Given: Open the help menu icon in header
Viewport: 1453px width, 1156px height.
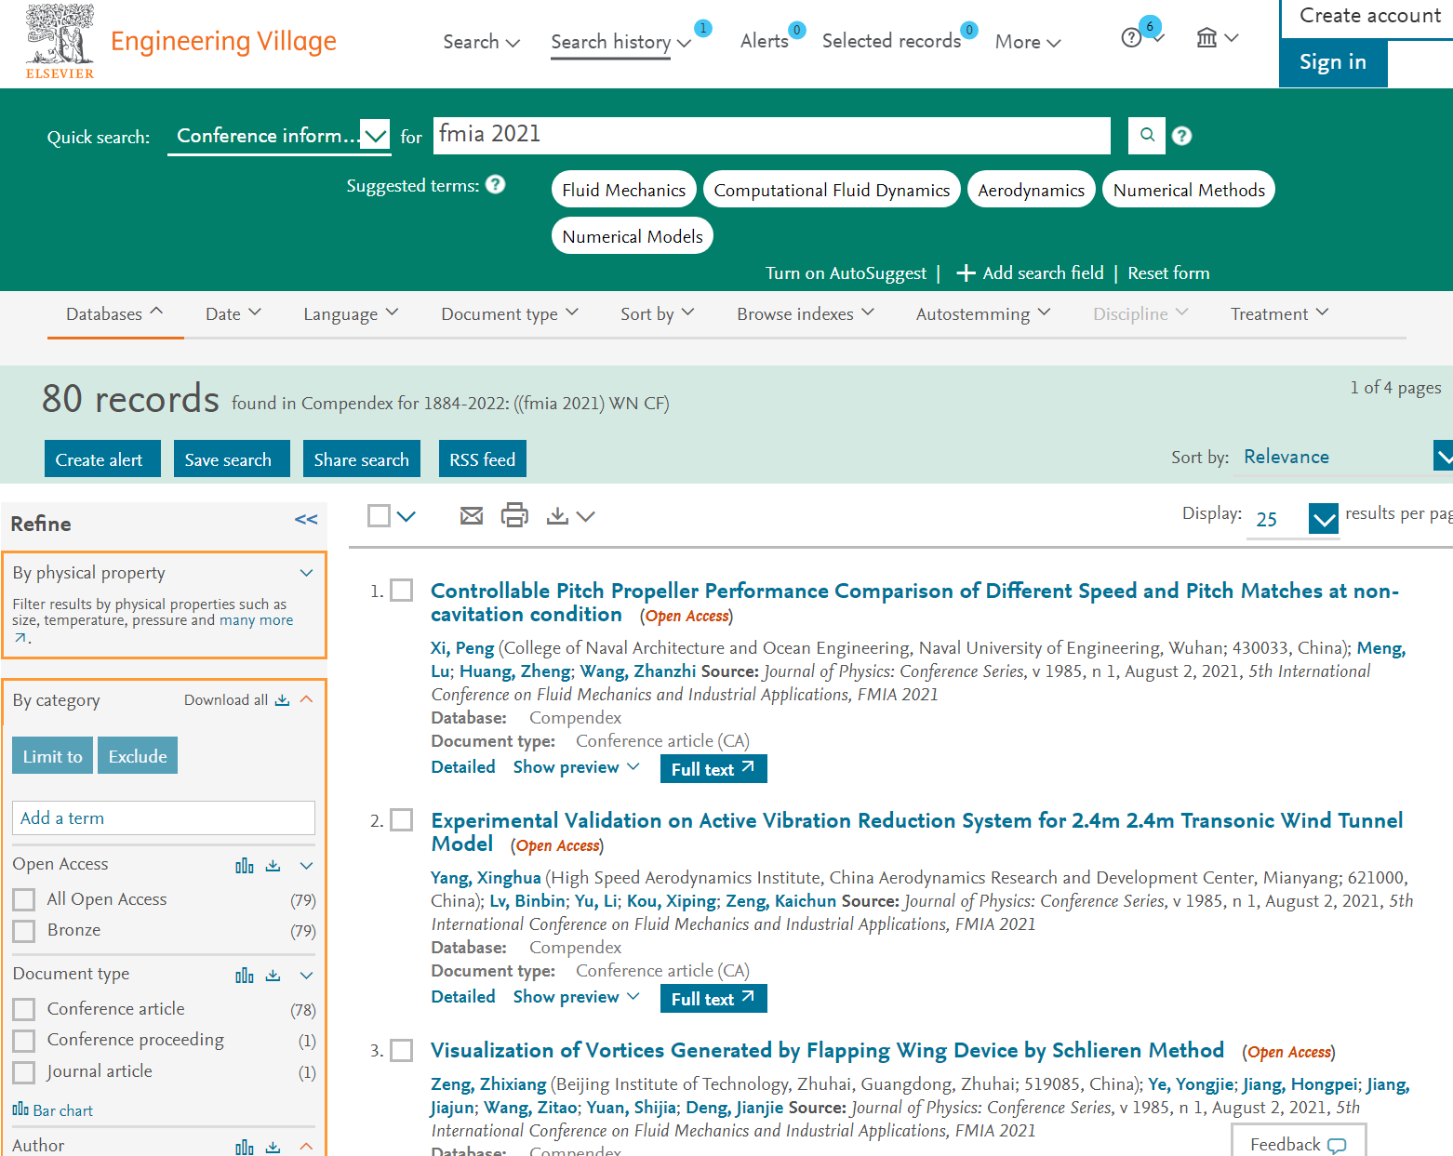Looking at the screenshot, I should coord(1131,38).
